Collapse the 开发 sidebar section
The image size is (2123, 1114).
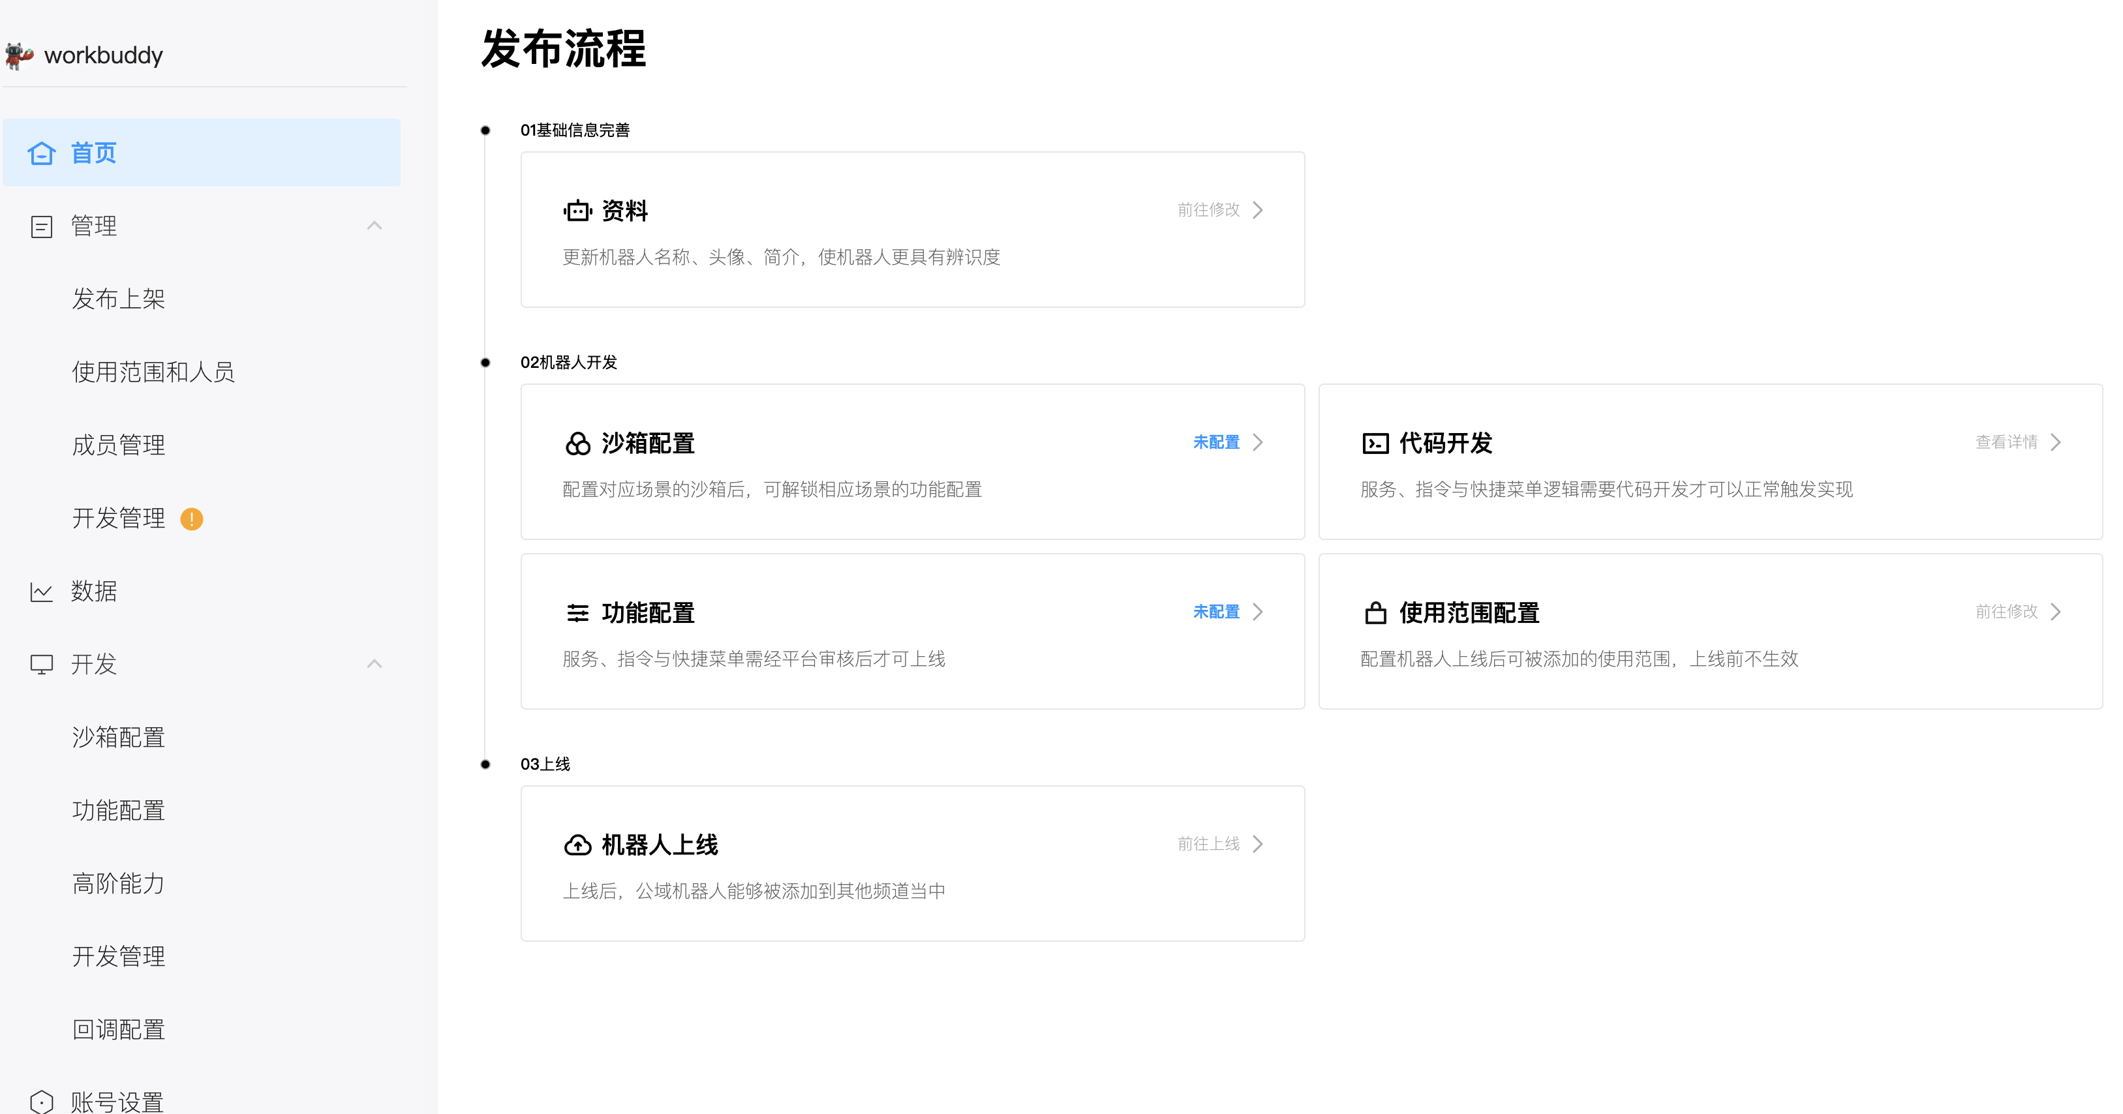(x=375, y=663)
